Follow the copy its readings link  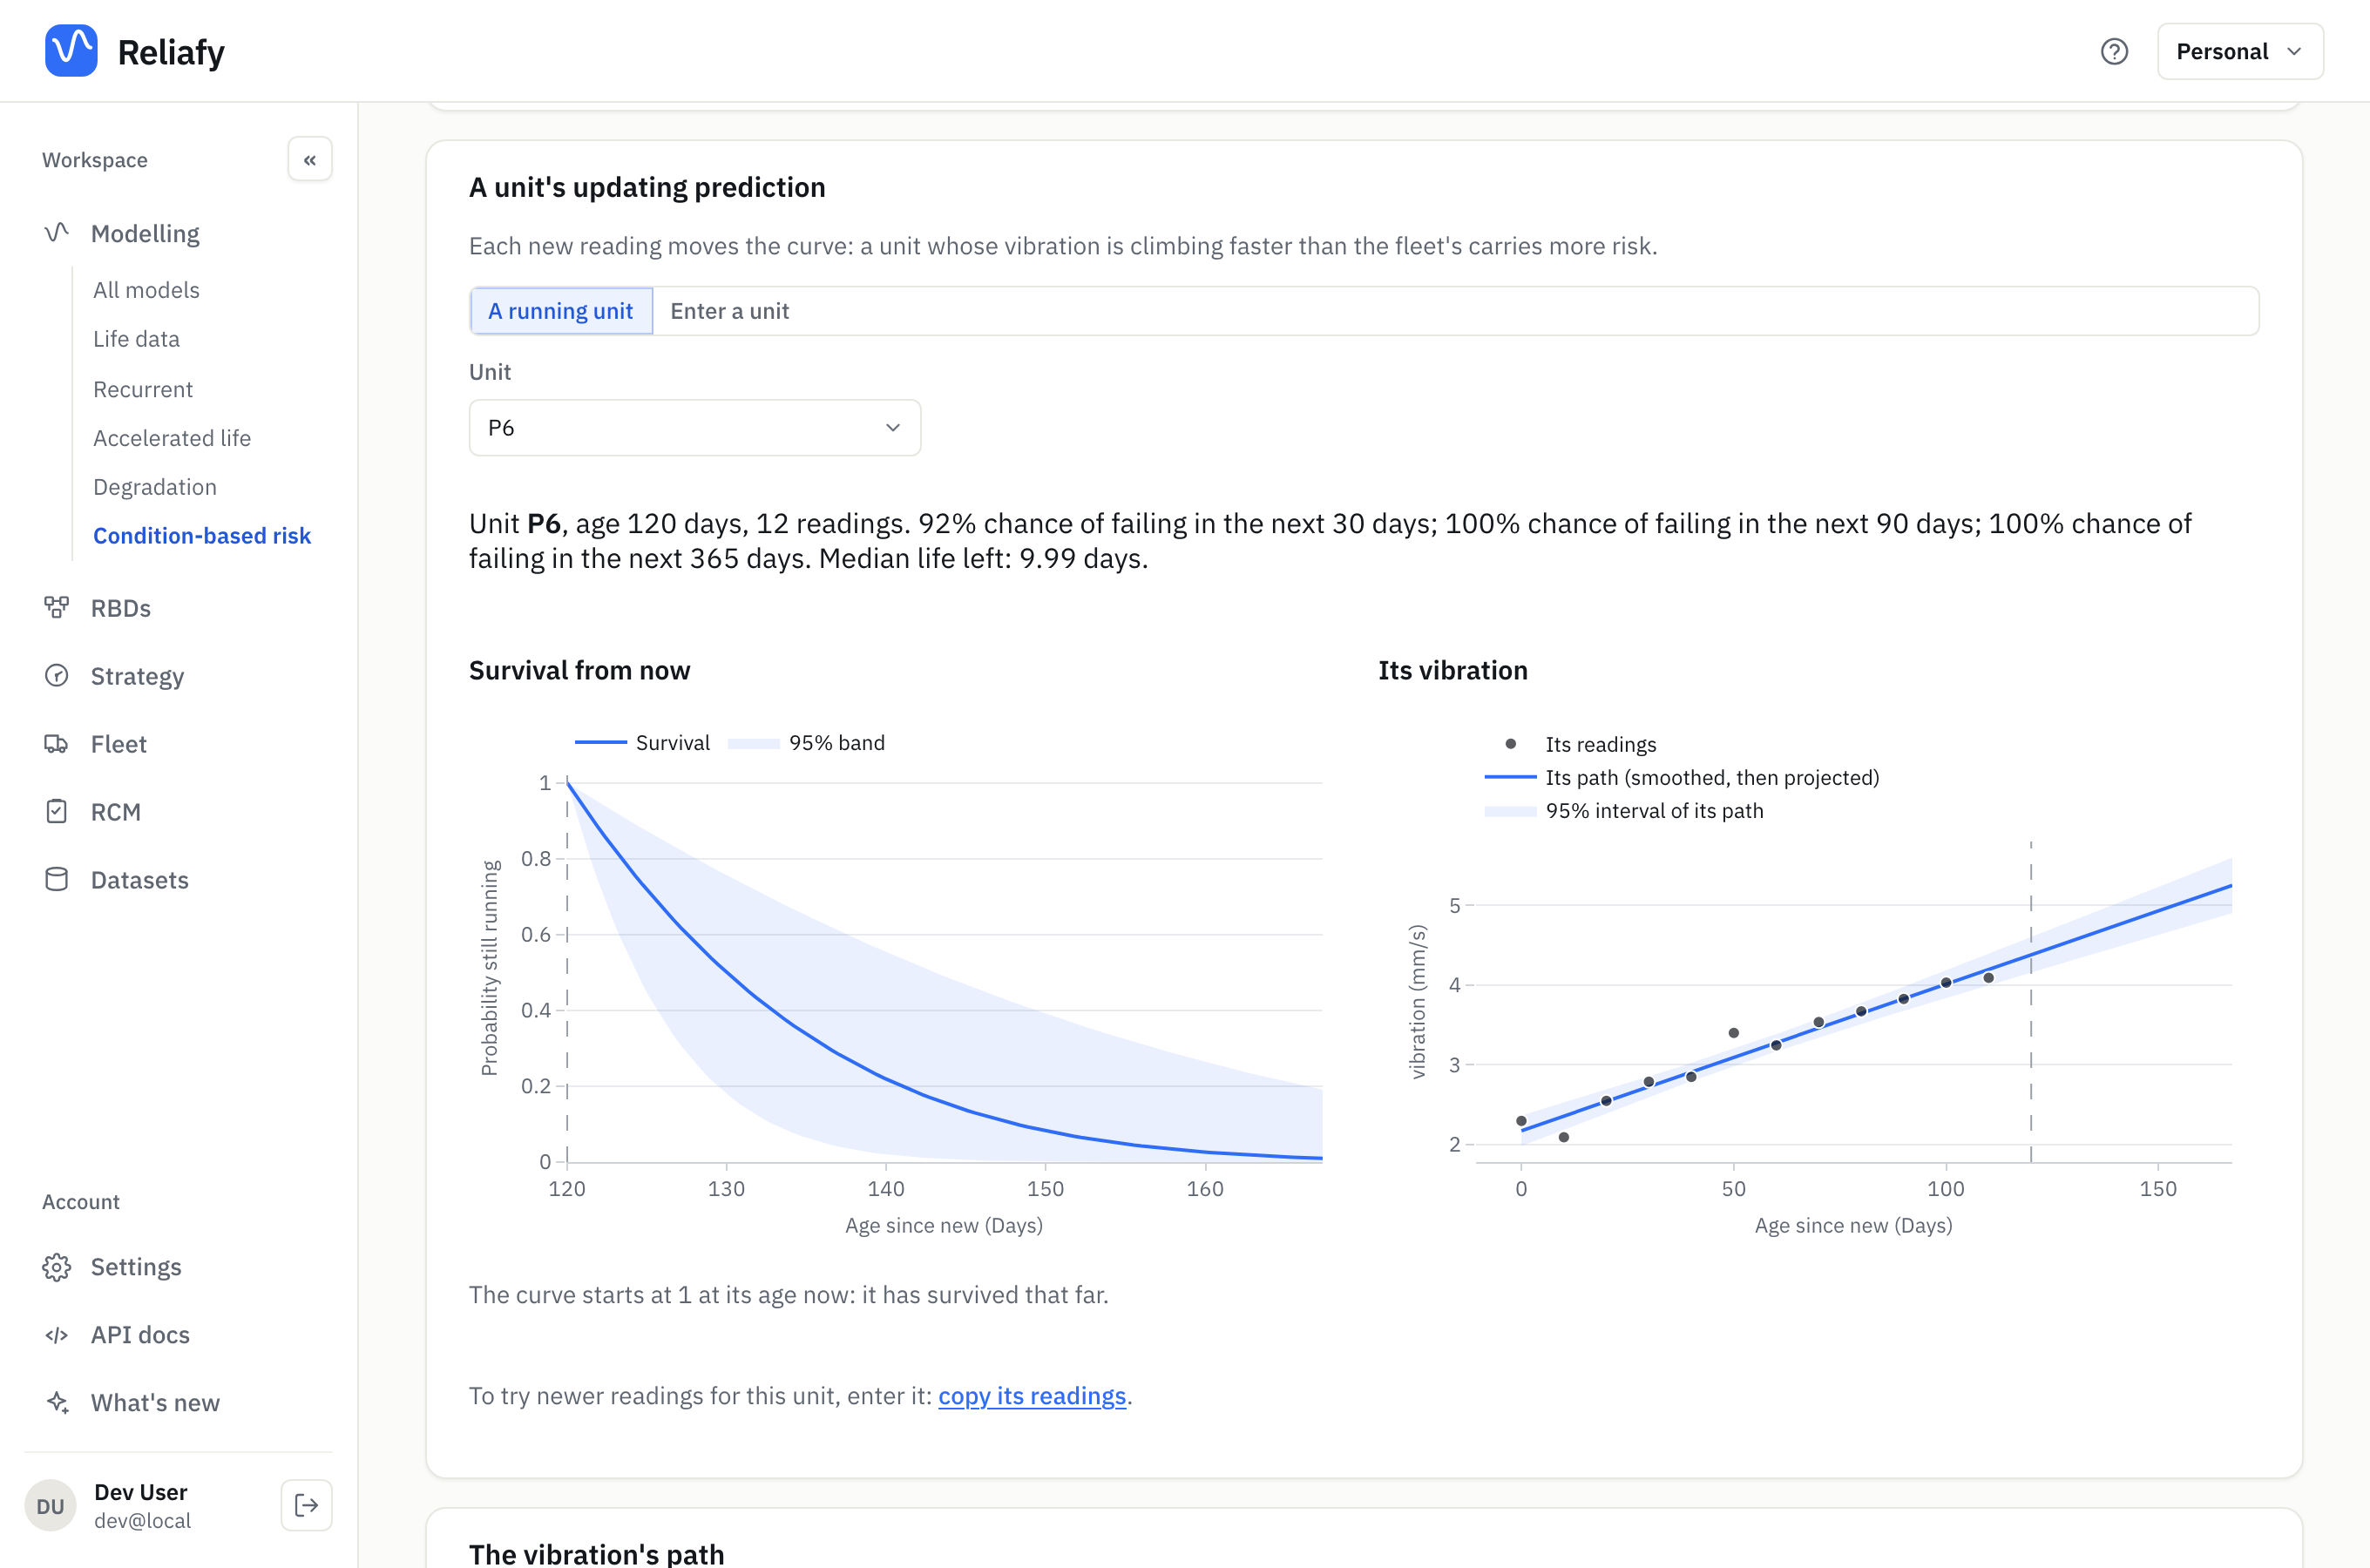point(1032,1396)
